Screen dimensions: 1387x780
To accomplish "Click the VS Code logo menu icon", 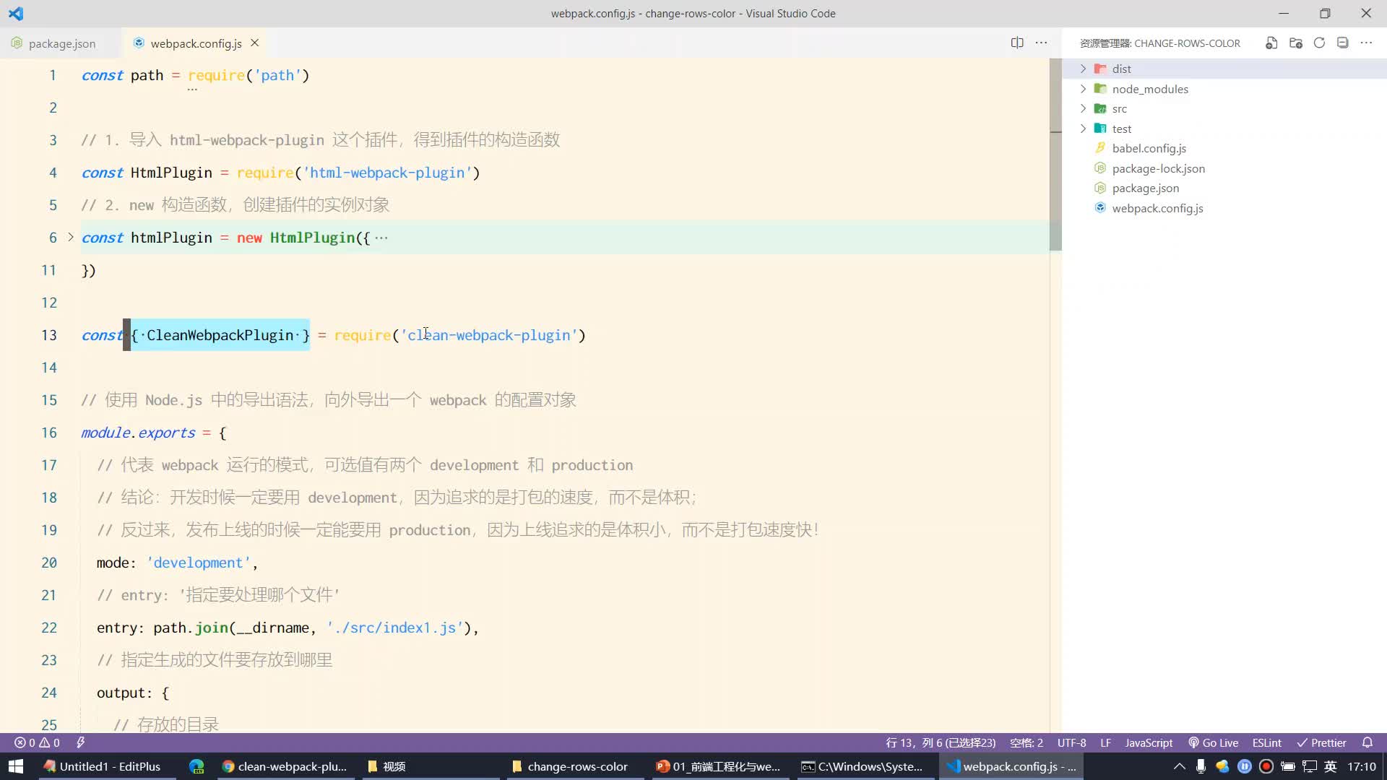I will [x=16, y=13].
